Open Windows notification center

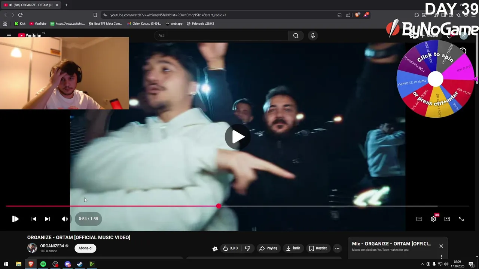tap(471, 264)
